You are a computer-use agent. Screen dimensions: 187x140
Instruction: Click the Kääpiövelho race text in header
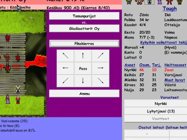point(20,7)
